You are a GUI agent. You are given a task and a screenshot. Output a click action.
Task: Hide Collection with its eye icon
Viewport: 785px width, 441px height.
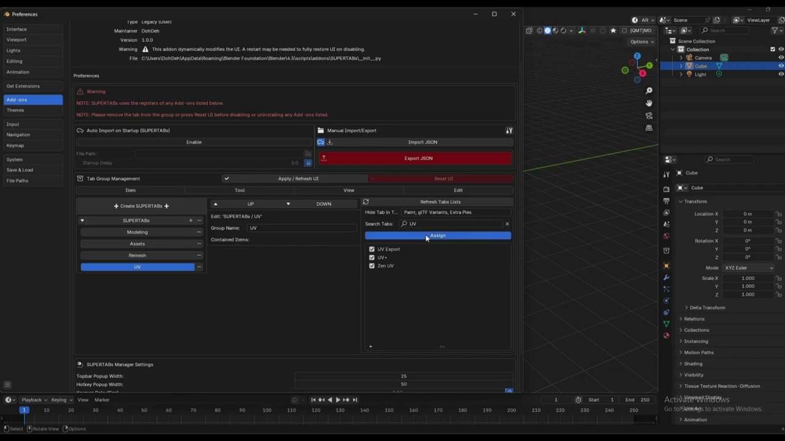coord(781,50)
